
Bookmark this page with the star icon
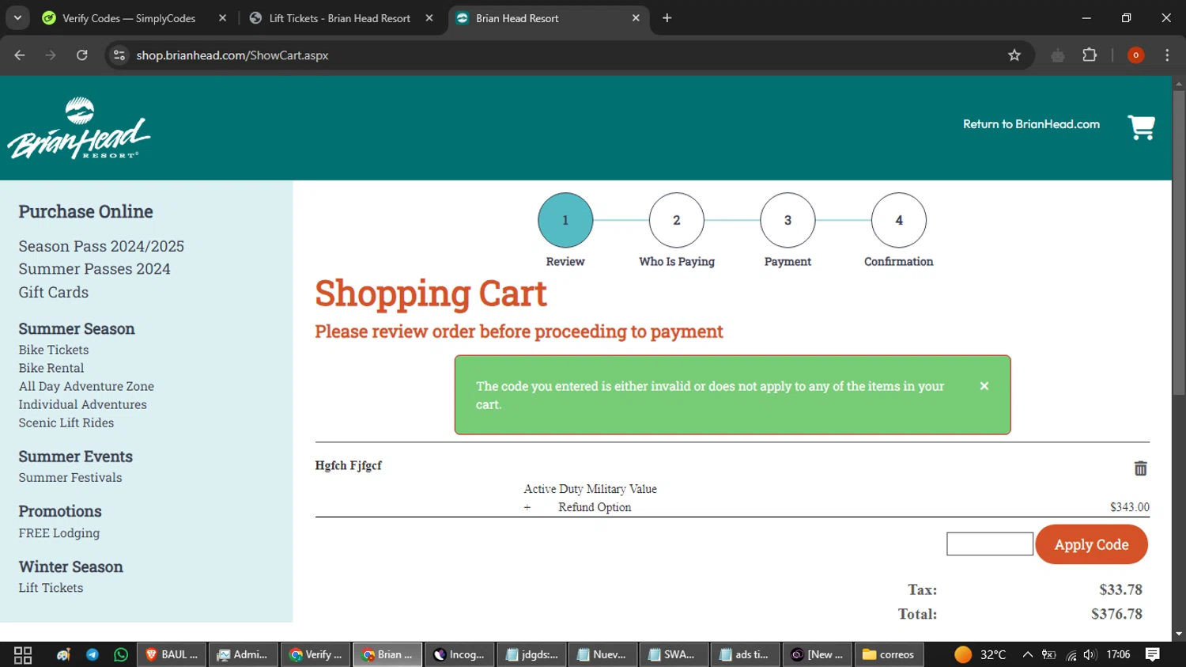[1014, 55]
